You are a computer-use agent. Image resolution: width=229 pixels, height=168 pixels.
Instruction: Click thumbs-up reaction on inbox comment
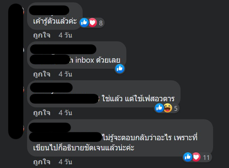click(120, 68)
